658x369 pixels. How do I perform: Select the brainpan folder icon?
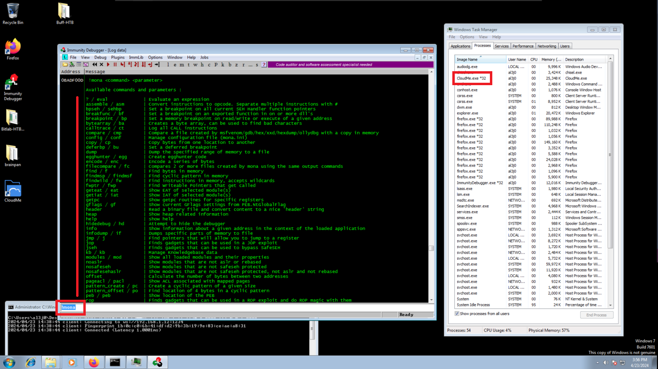click(13, 155)
